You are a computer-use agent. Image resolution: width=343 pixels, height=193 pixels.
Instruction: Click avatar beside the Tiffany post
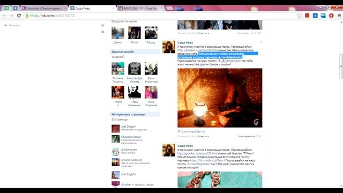(169, 150)
